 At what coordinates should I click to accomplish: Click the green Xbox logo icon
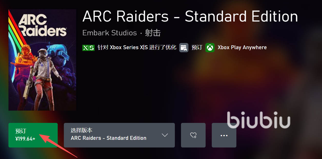pyautogui.click(x=210, y=48)
